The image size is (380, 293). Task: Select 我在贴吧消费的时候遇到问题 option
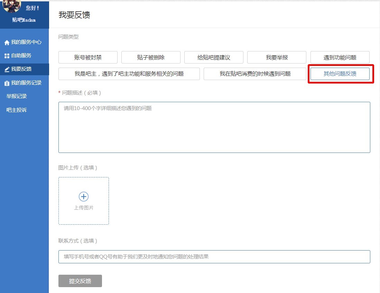[255, 74]
